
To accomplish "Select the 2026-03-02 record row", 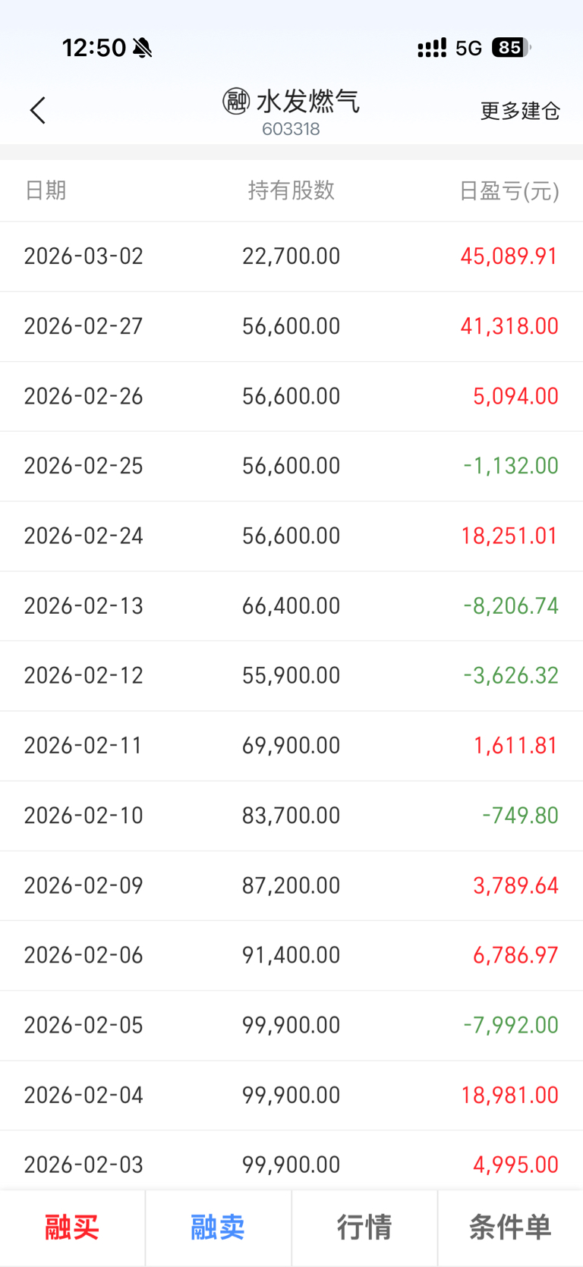I will pos(291,256).
